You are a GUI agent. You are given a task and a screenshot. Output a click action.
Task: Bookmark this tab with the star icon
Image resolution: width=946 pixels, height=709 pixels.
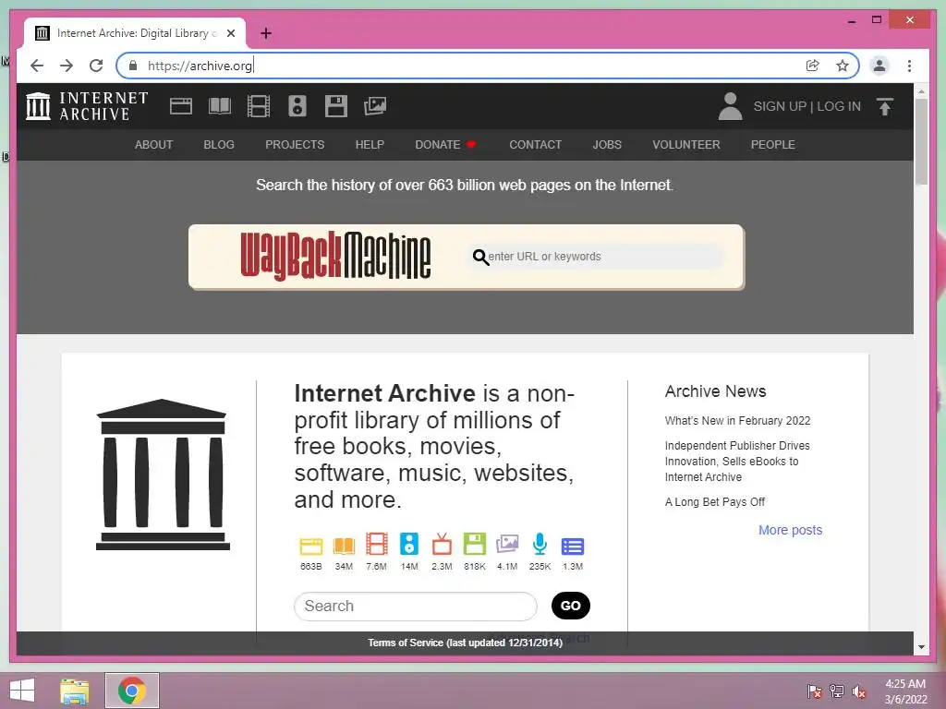point(843,66)
